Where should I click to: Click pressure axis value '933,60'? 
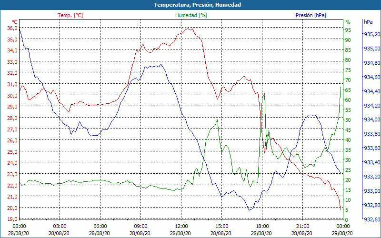coord(372,148)
